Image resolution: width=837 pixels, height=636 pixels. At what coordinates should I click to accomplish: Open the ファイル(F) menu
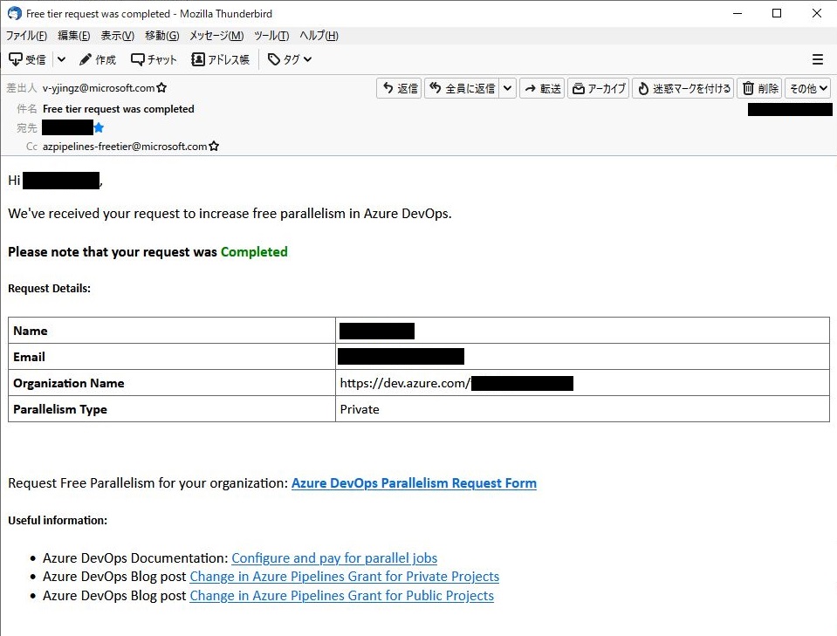pos(26,36)
